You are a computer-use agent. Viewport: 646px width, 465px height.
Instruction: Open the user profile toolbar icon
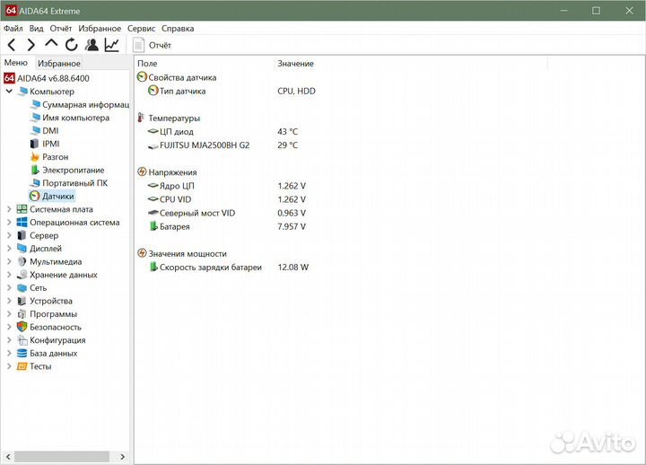pos(92,45)
